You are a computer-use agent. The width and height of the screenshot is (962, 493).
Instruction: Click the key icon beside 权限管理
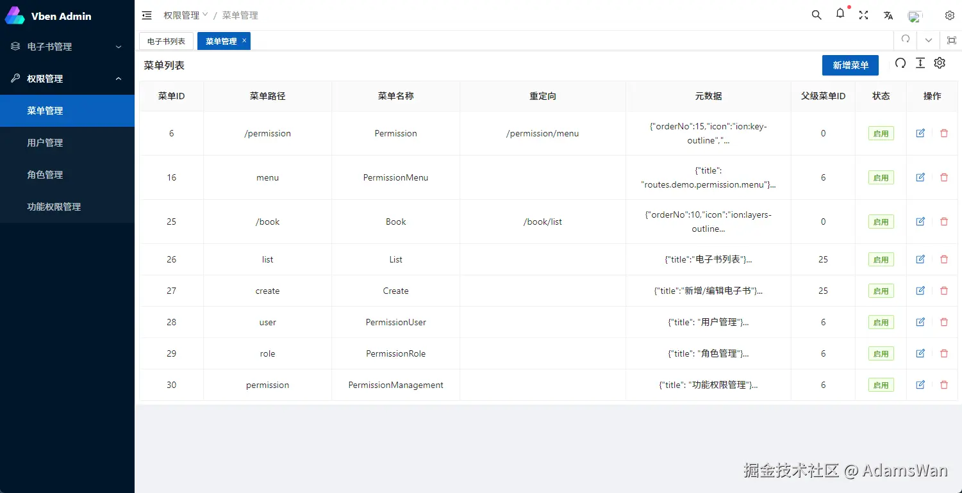coord(15,78)
